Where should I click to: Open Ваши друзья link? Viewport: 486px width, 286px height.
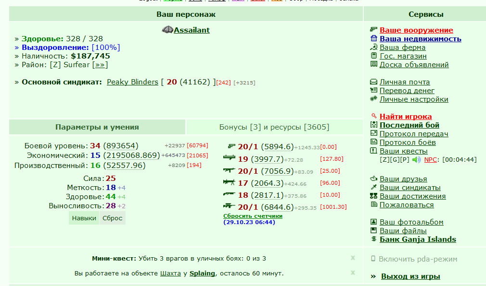click(x=403, y=179)
